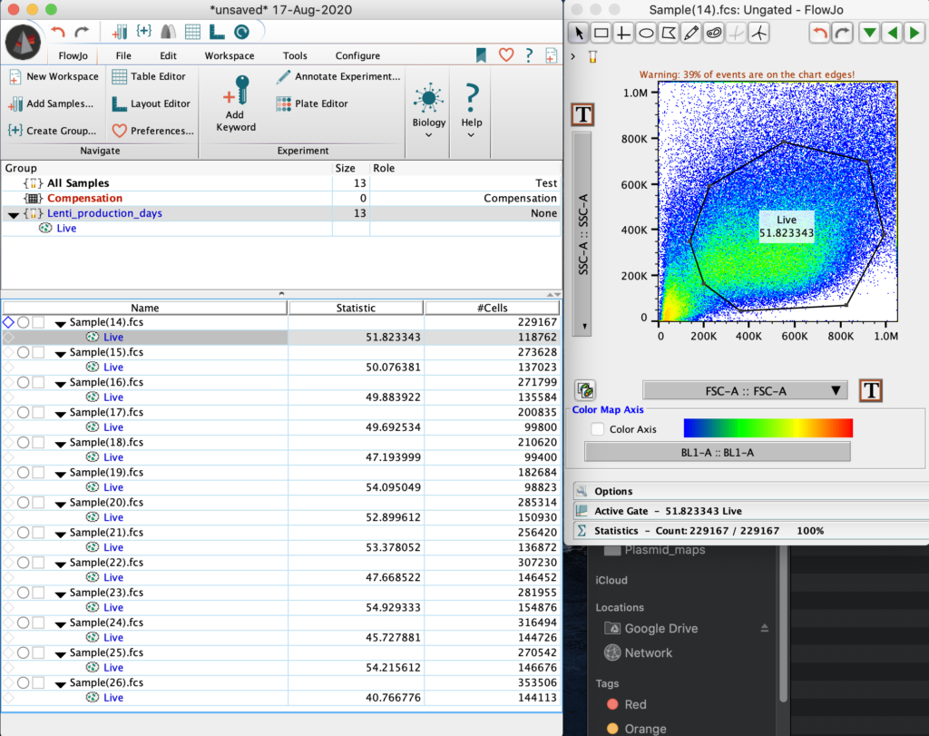Click the workspace Undo arrow

tap(57, 32)
